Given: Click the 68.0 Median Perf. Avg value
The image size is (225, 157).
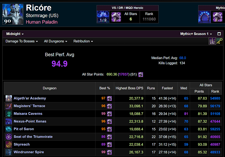Looking at the screenshot, I should tap(183, 58).
